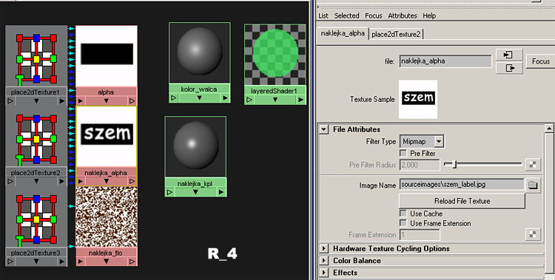
Task: Click the Focus button
Action: pos(540,61)
